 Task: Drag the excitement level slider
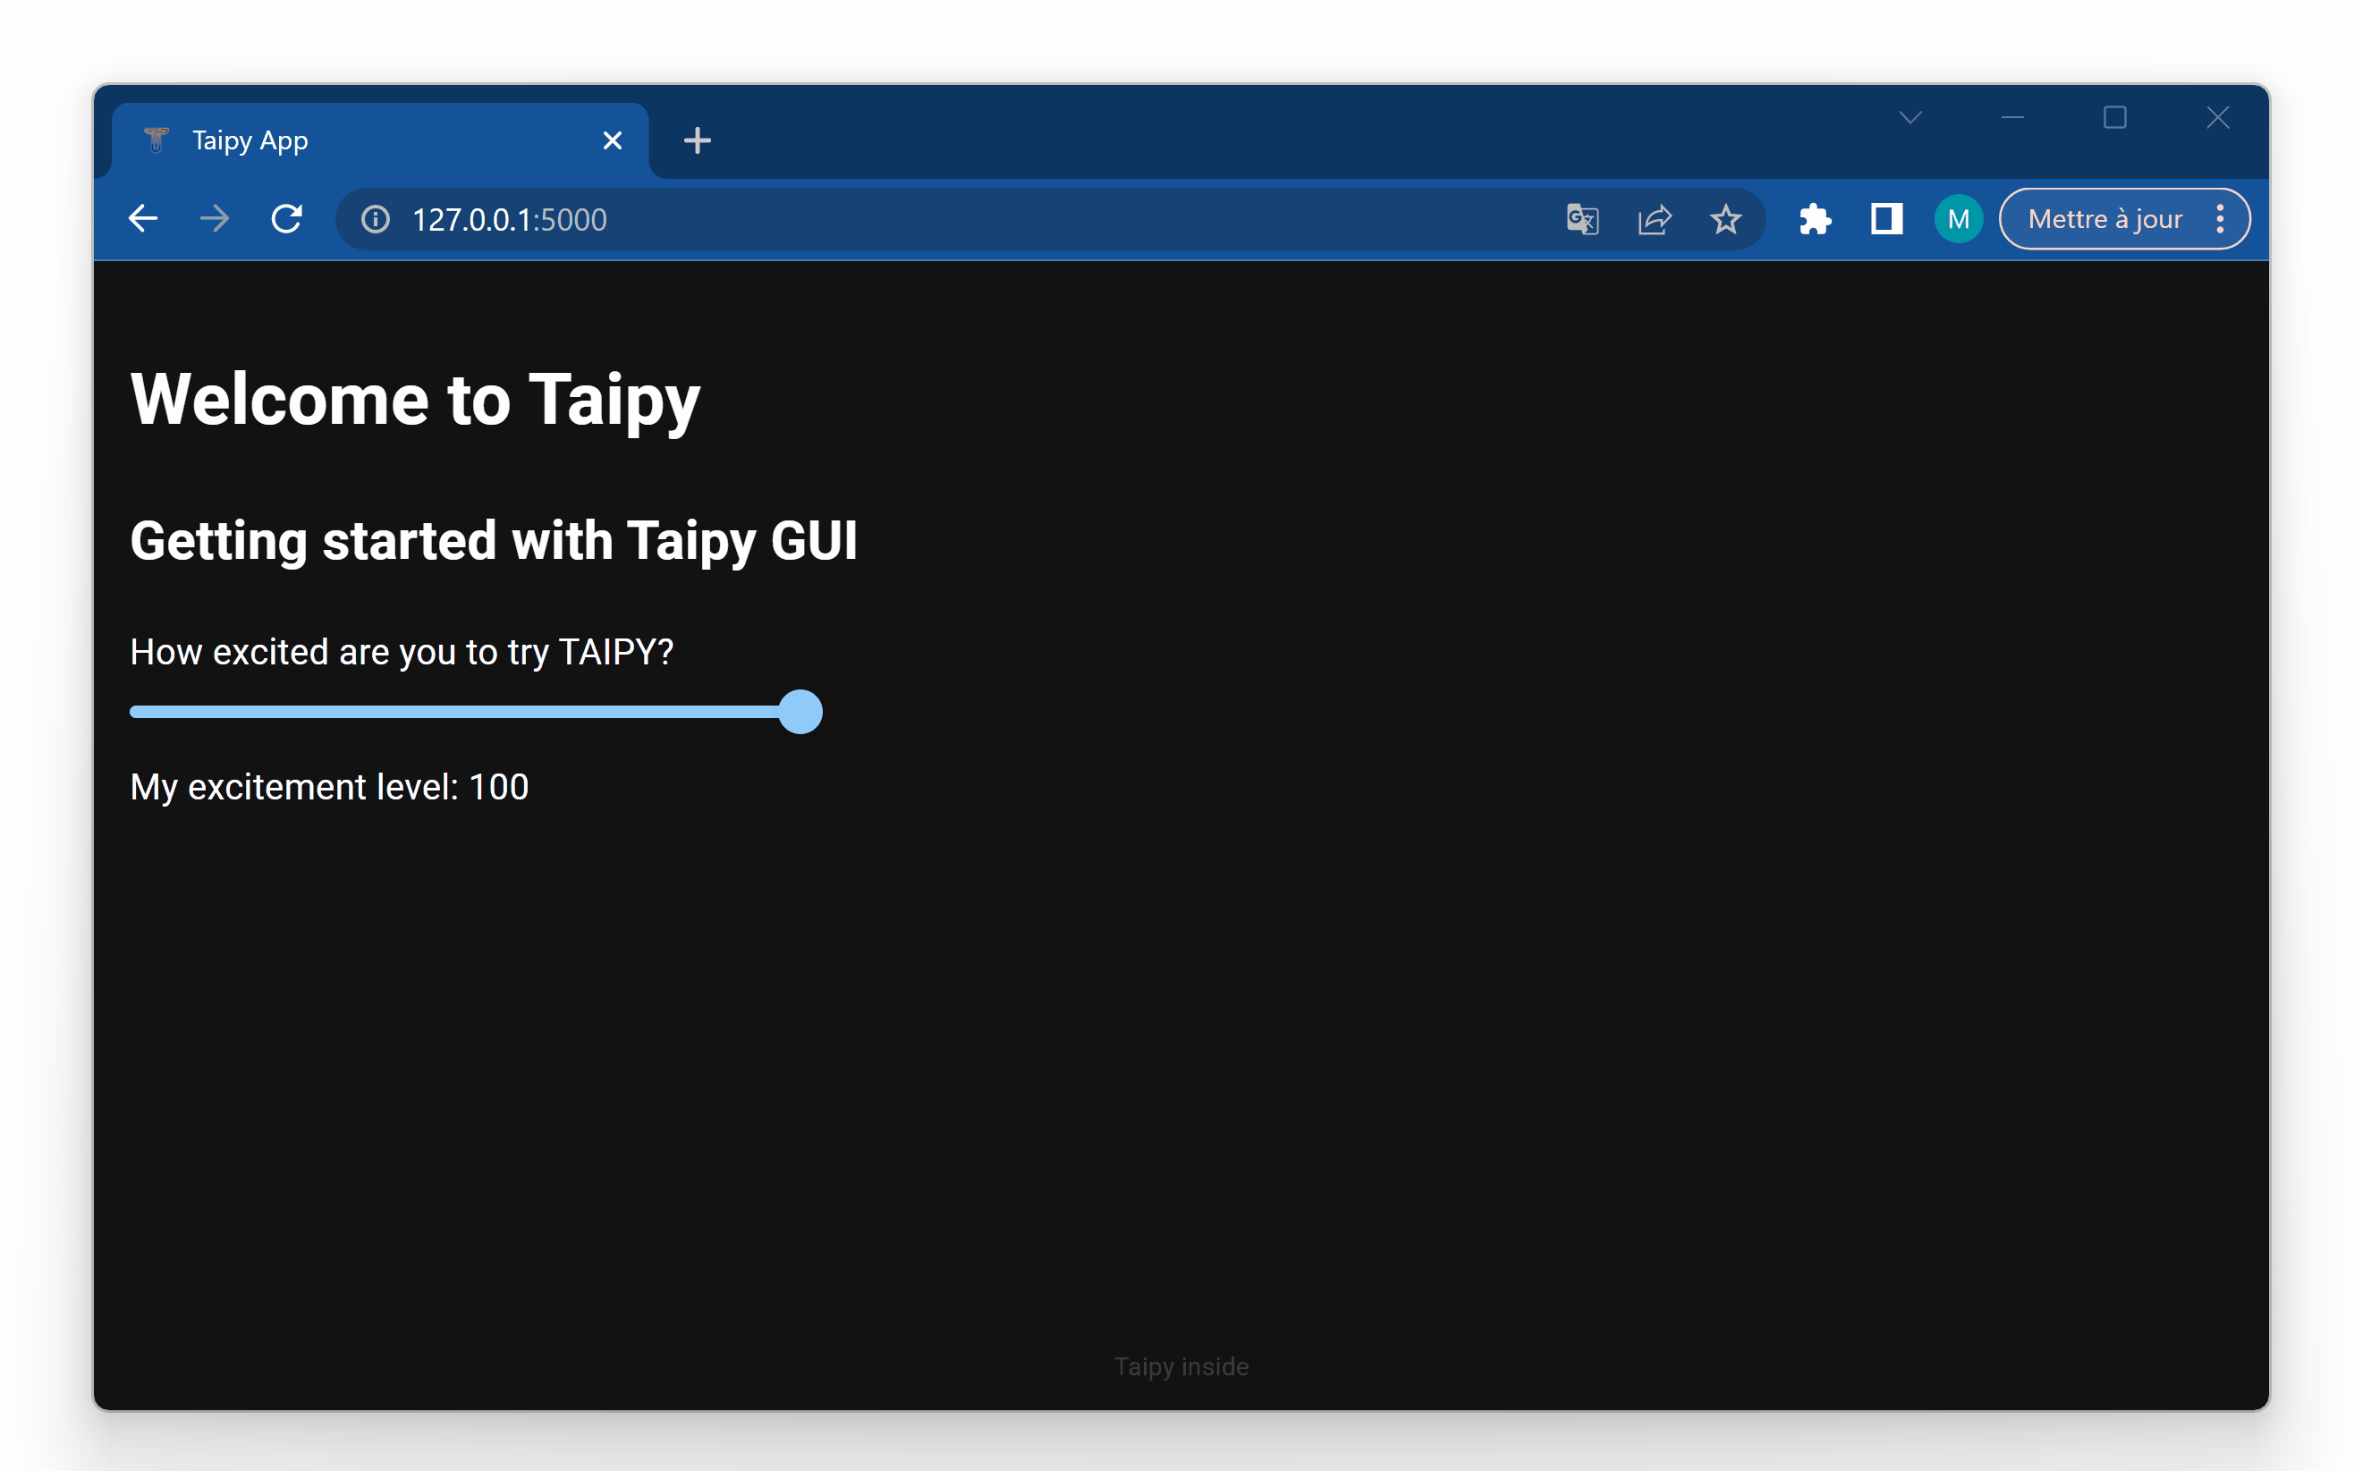[800, 712]
